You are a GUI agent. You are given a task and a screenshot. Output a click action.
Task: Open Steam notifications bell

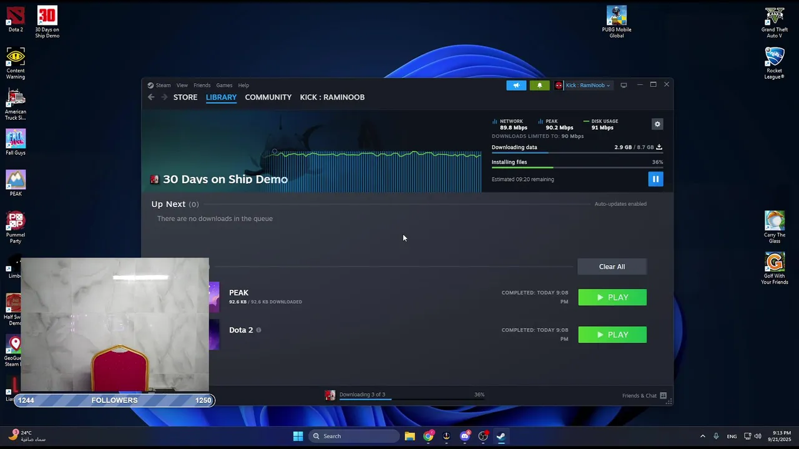539,85
